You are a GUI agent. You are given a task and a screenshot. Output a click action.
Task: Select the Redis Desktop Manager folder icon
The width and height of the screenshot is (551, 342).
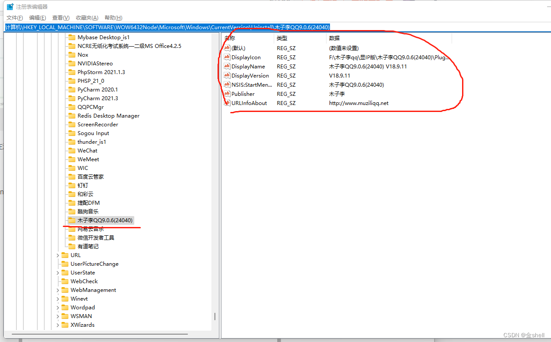coord(71,116)
